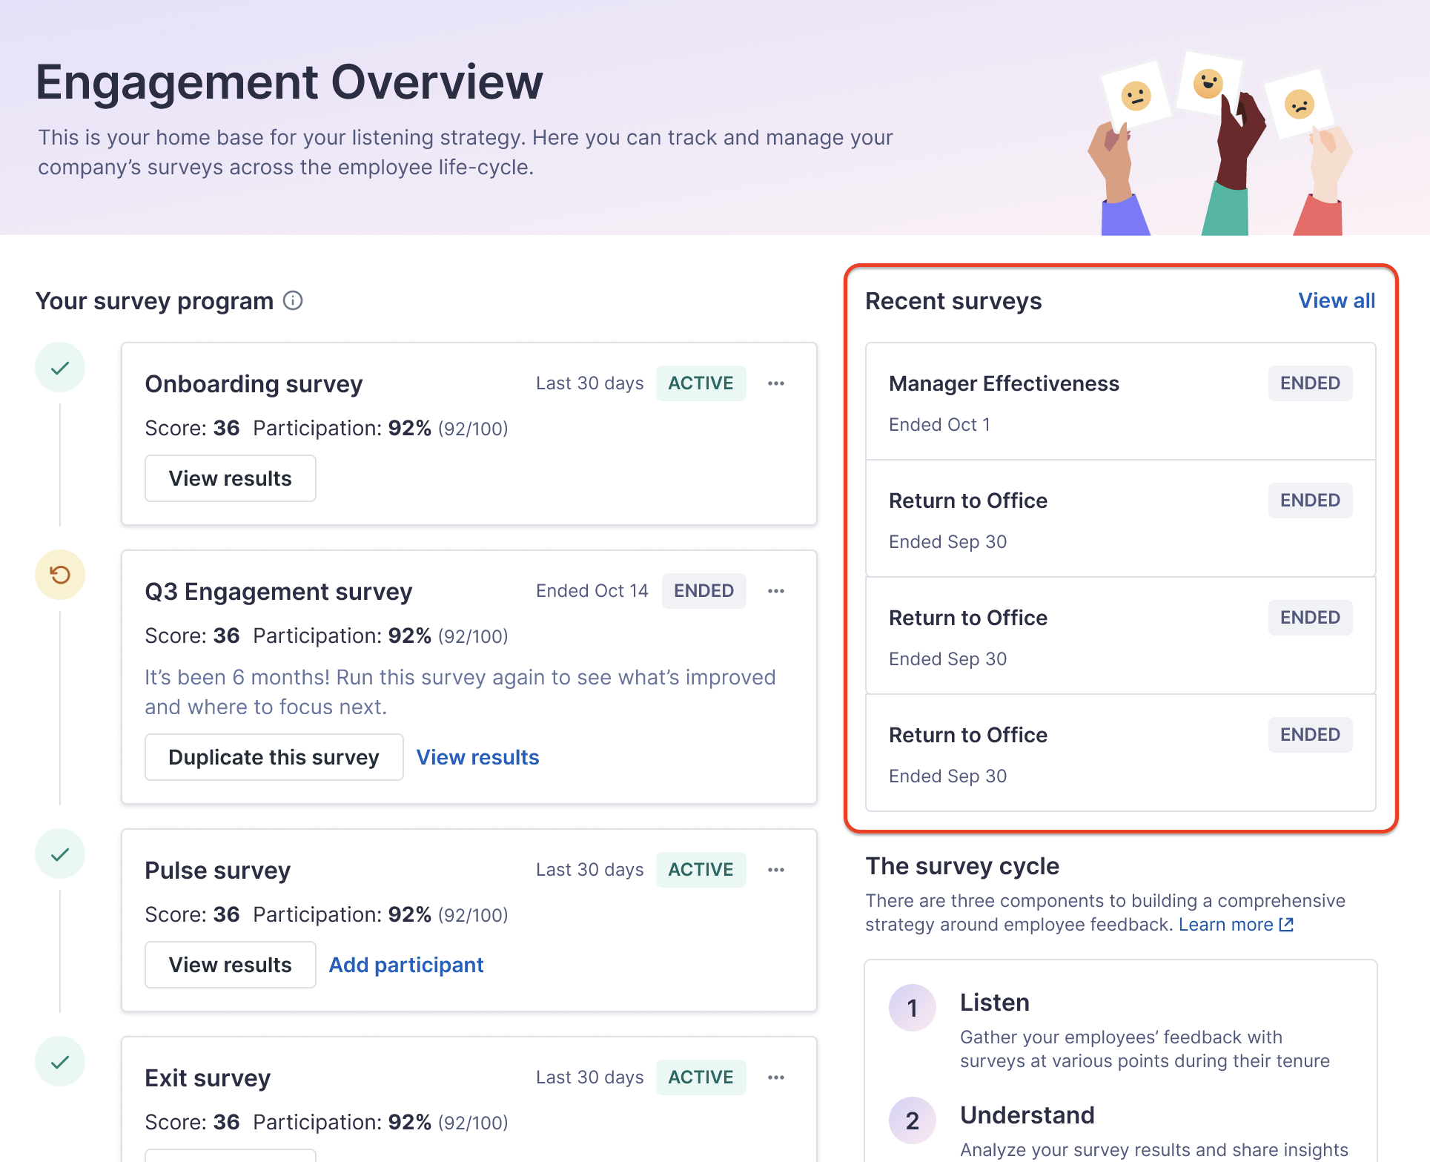1430x1162 pixels.
Task: Click 'Ended Oct 14' on Q3 Engagement survey
Action: tap(592, 591)
